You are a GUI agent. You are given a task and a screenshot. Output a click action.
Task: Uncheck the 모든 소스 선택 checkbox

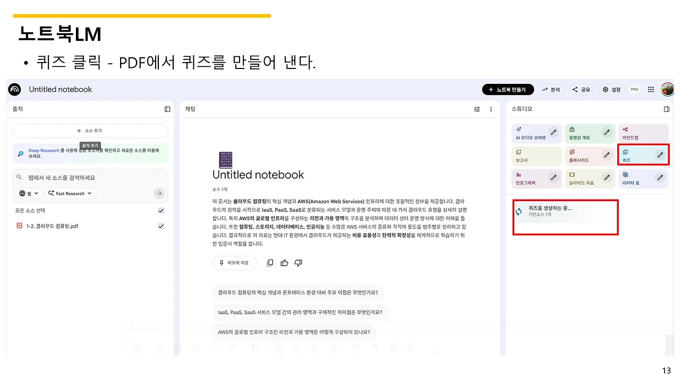(x=161, y=210)
